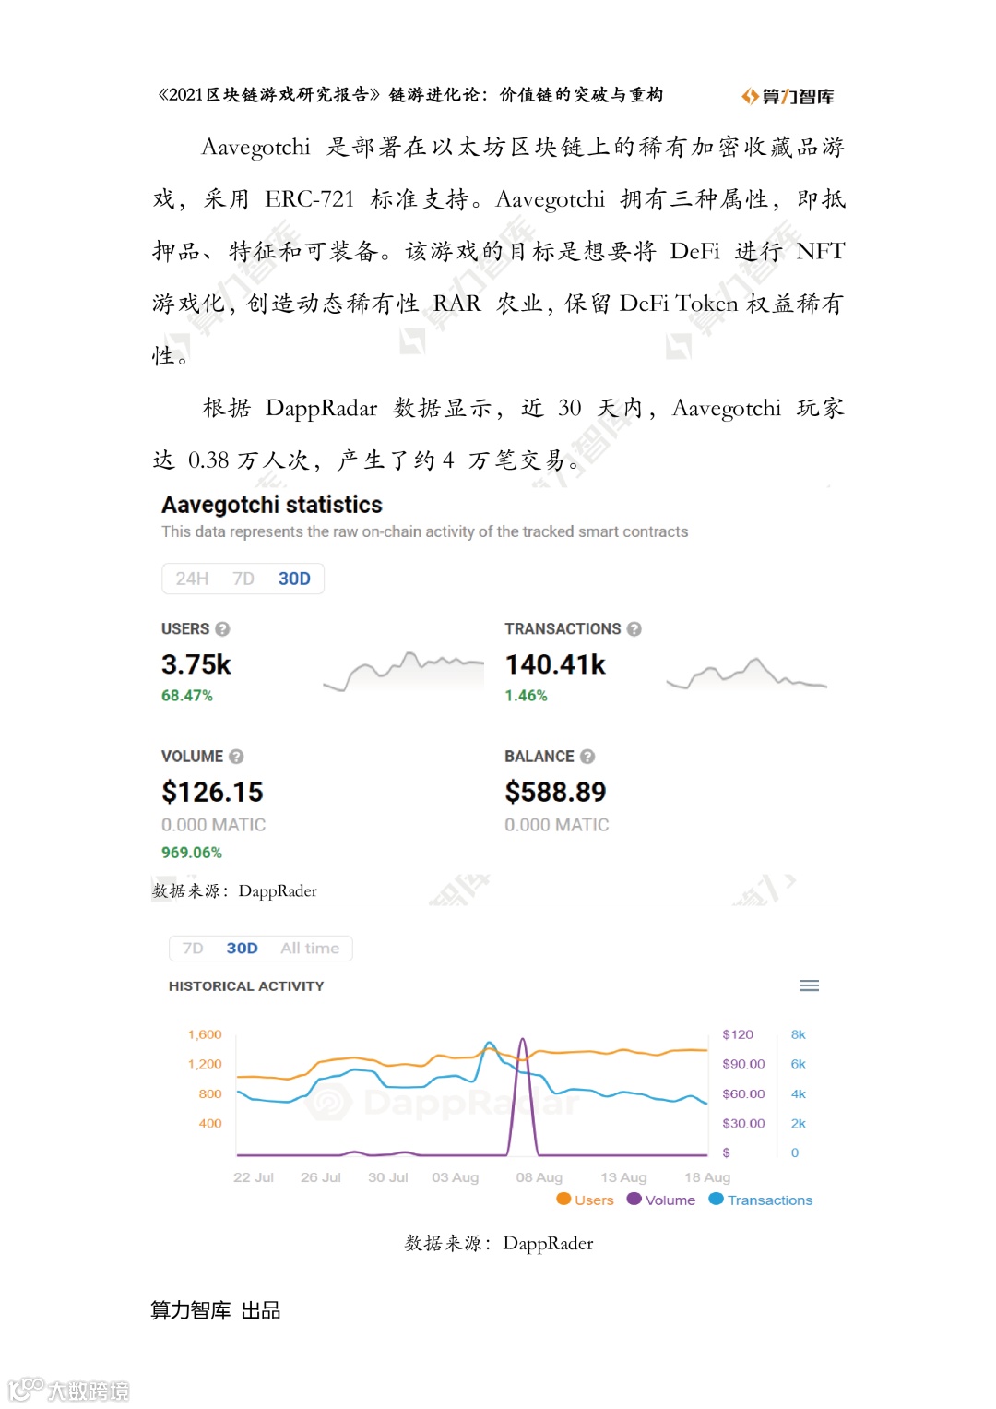Click the 08 Aug axis label
This screenshot has height=1409, width=996.
(x=539, y=1177)
